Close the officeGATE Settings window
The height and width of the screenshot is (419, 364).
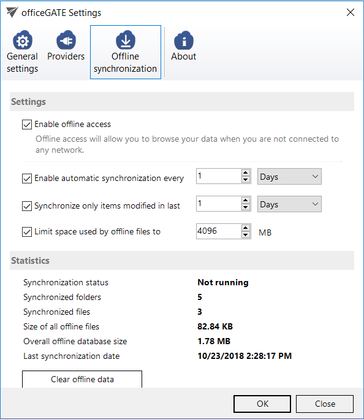pos(351,12)
